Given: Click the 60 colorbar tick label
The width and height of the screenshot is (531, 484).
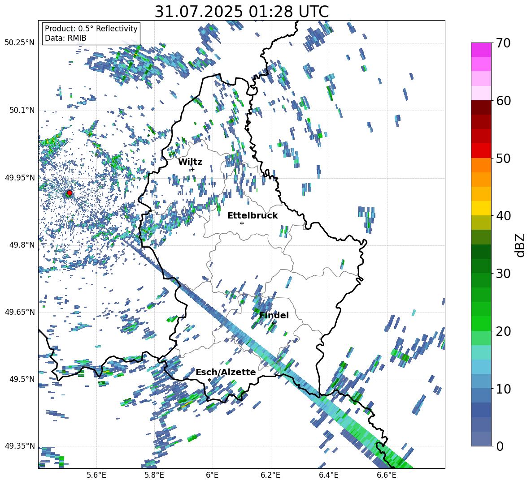Looking at the screenshot, I should pos(503,101).
